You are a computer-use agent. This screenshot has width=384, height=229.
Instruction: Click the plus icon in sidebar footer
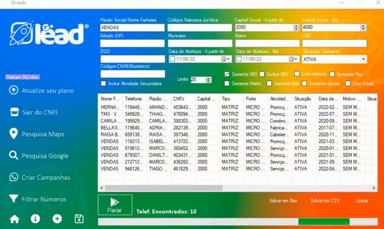tap(57, 219)
